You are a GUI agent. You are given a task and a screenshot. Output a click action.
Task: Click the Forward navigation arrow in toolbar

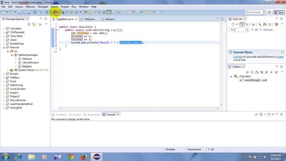click(158, 12)
